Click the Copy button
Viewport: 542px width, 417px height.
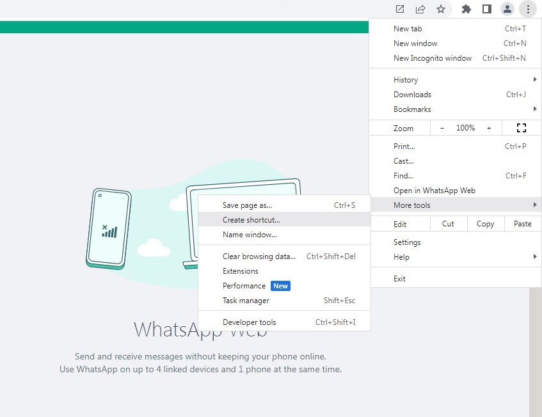[x=485, y=224]
